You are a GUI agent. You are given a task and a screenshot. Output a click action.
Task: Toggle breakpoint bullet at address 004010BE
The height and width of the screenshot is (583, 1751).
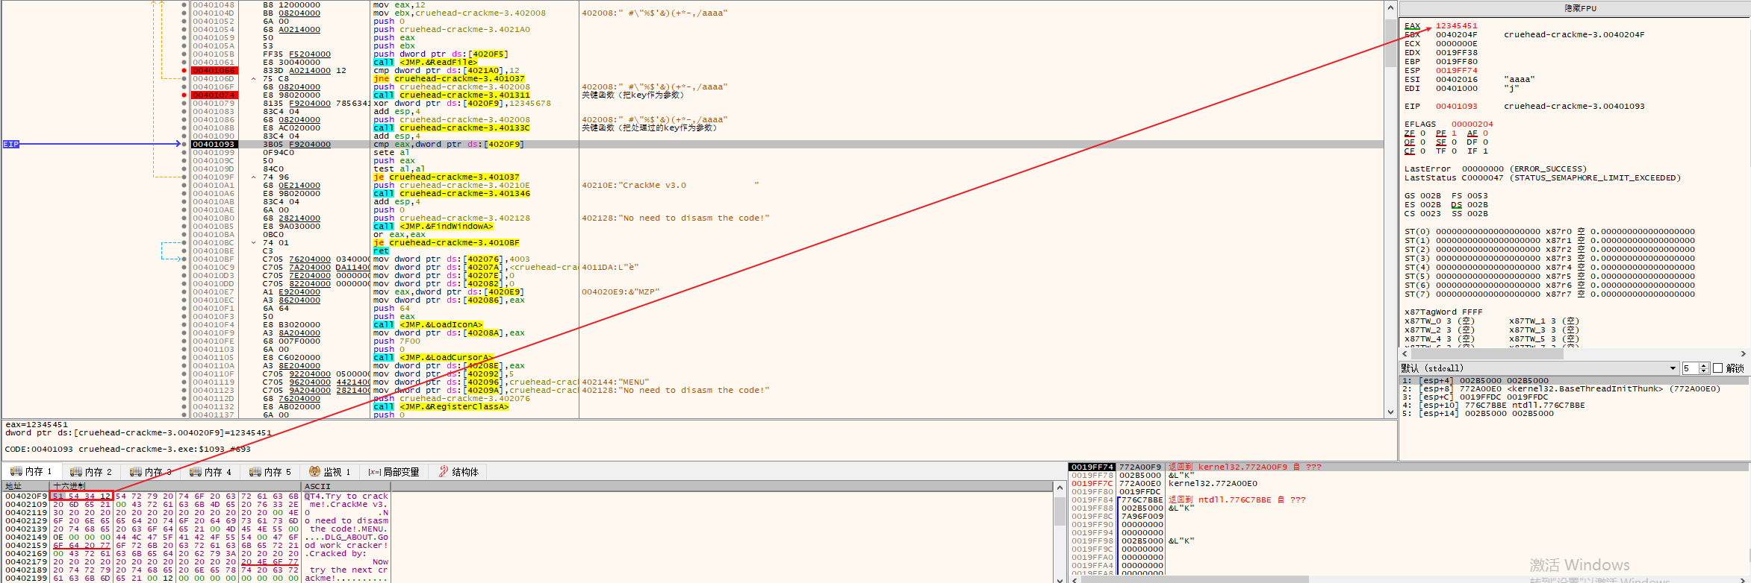(184, 251)
